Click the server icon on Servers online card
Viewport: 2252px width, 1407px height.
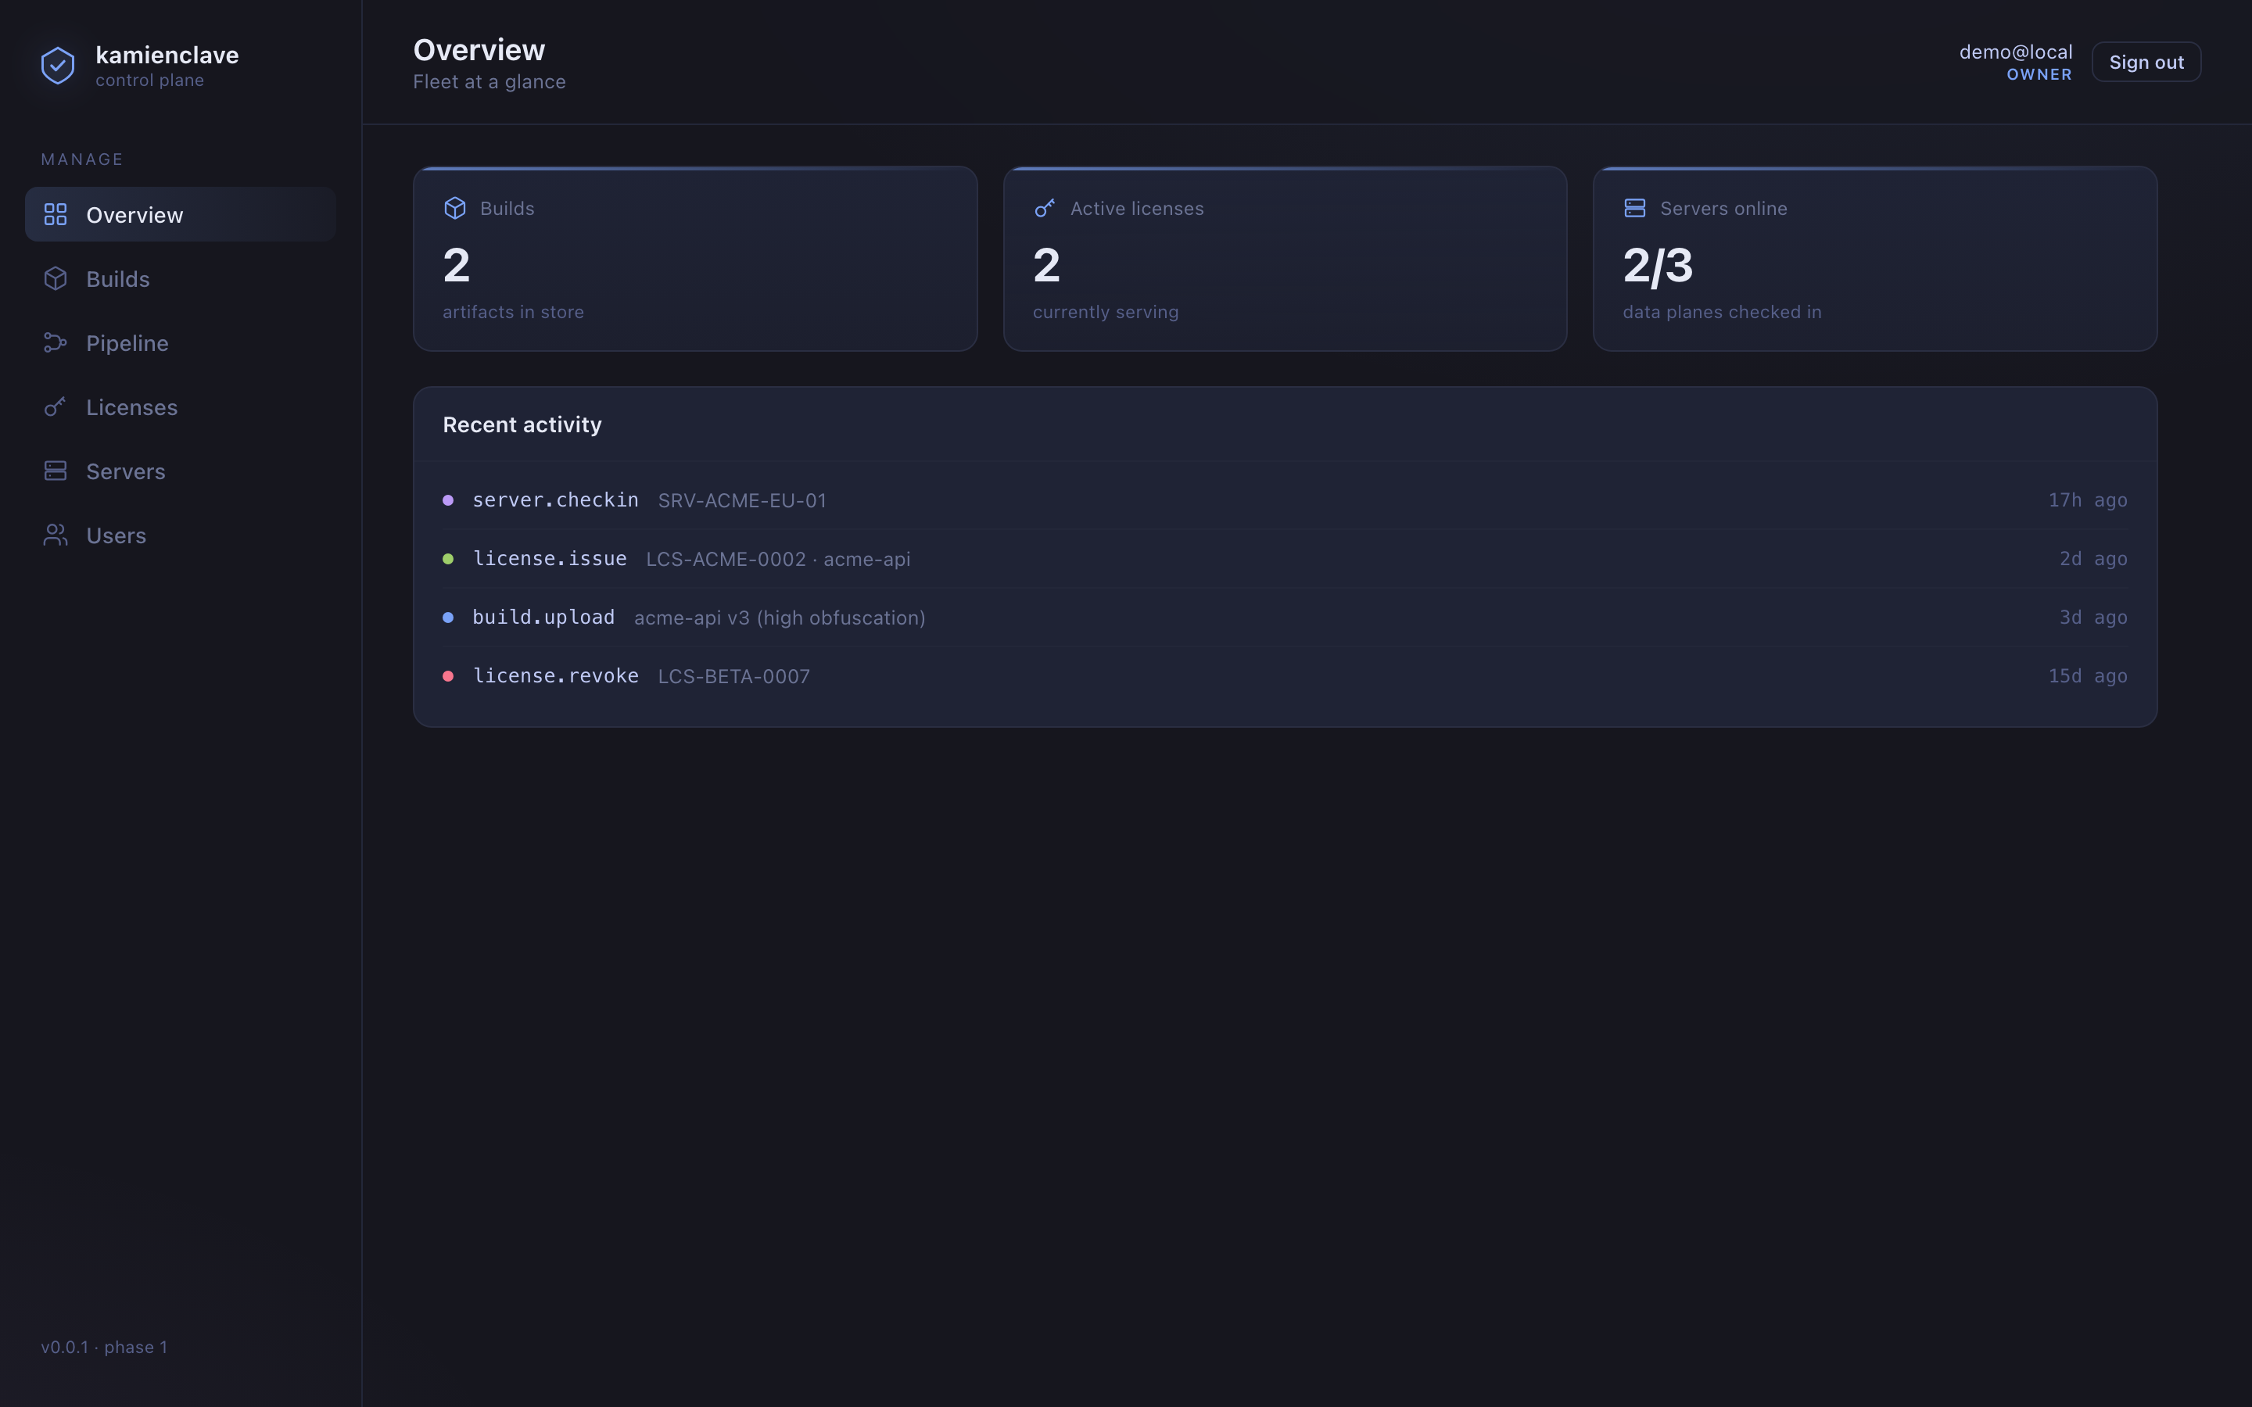[x=1635, y=207]
